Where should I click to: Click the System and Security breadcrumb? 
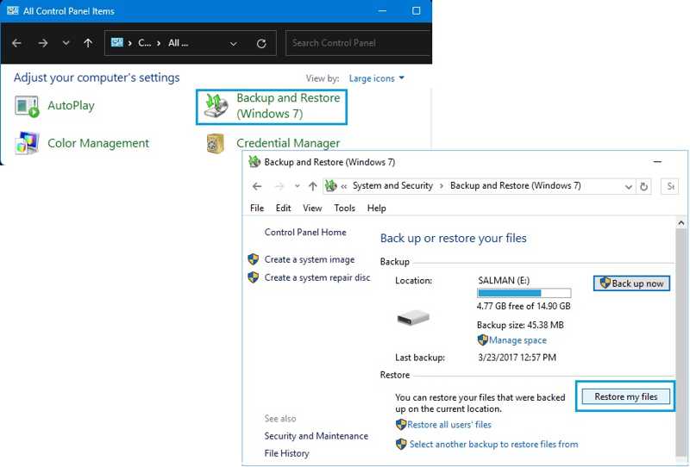point(392,186)
